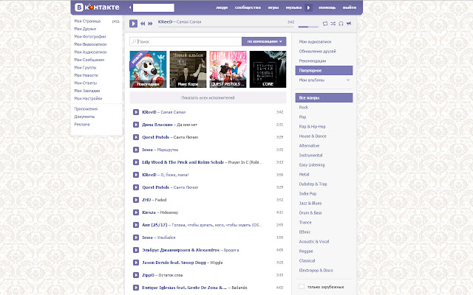
Task: Open 'помощь' in the top menu
Action: [327, 7]
